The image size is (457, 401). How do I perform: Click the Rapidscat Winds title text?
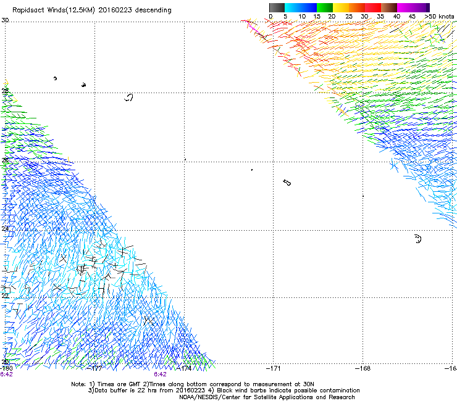[92, 10]
